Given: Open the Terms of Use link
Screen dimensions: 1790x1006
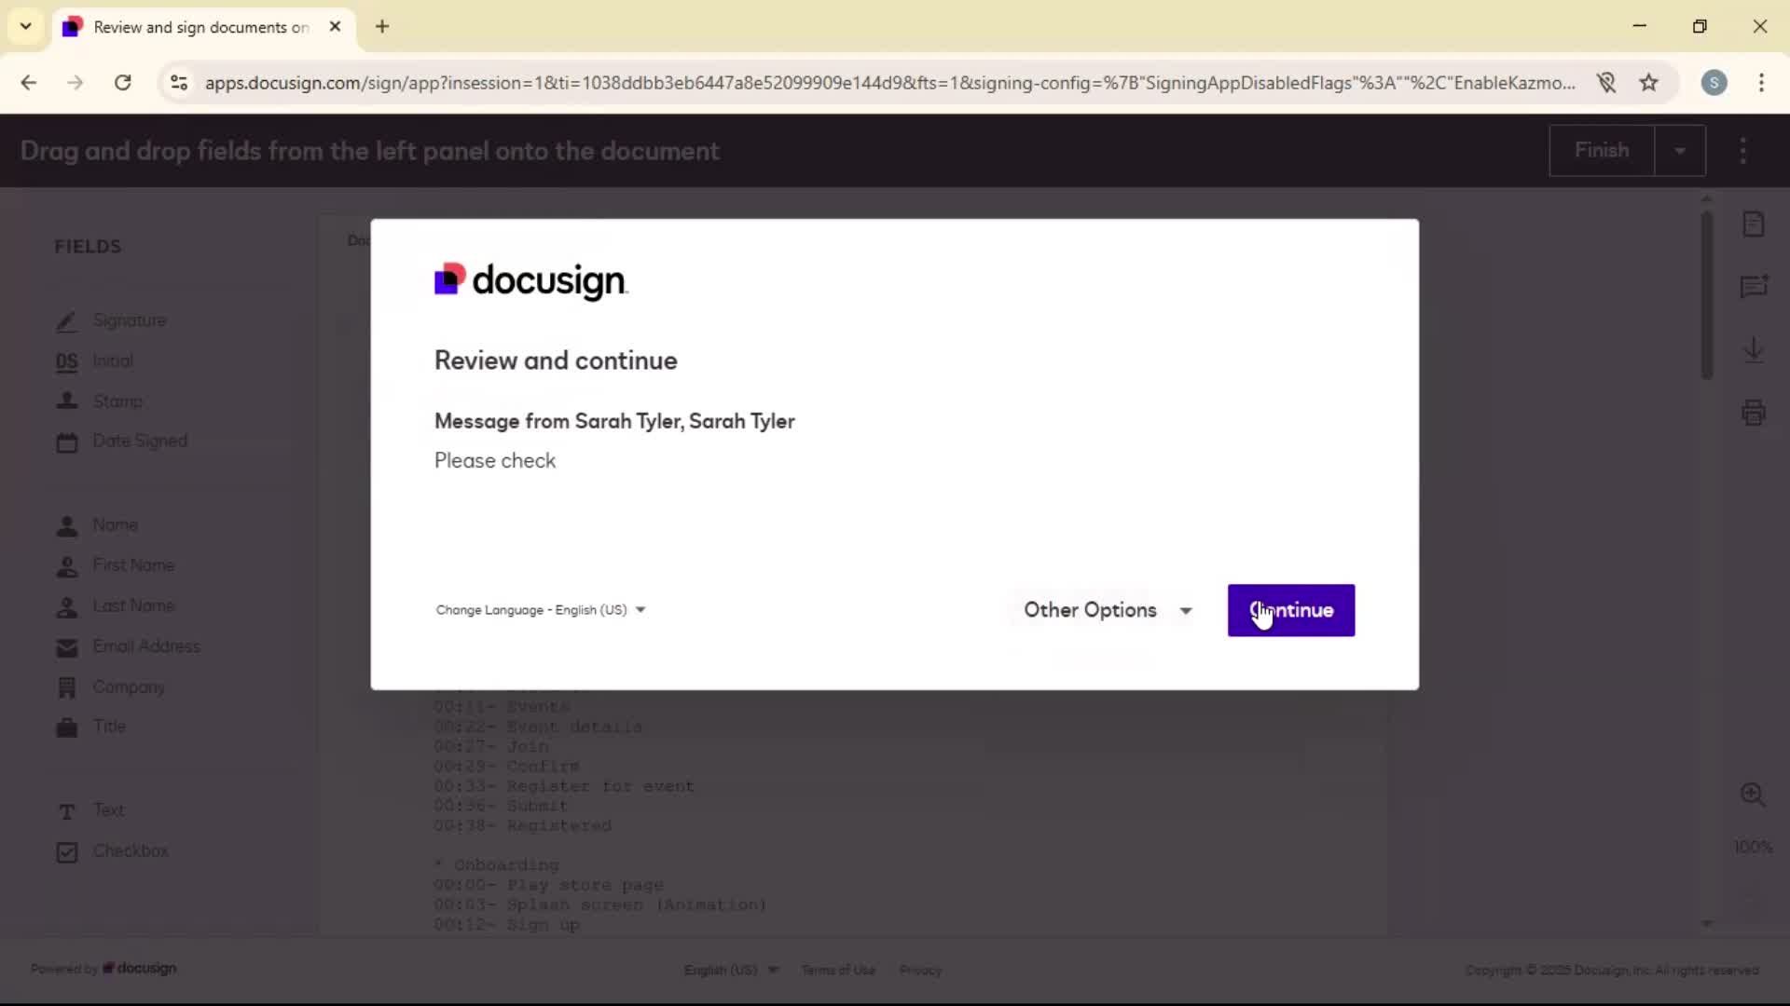Looking at the screenshot, I should (x=838, y=970).
